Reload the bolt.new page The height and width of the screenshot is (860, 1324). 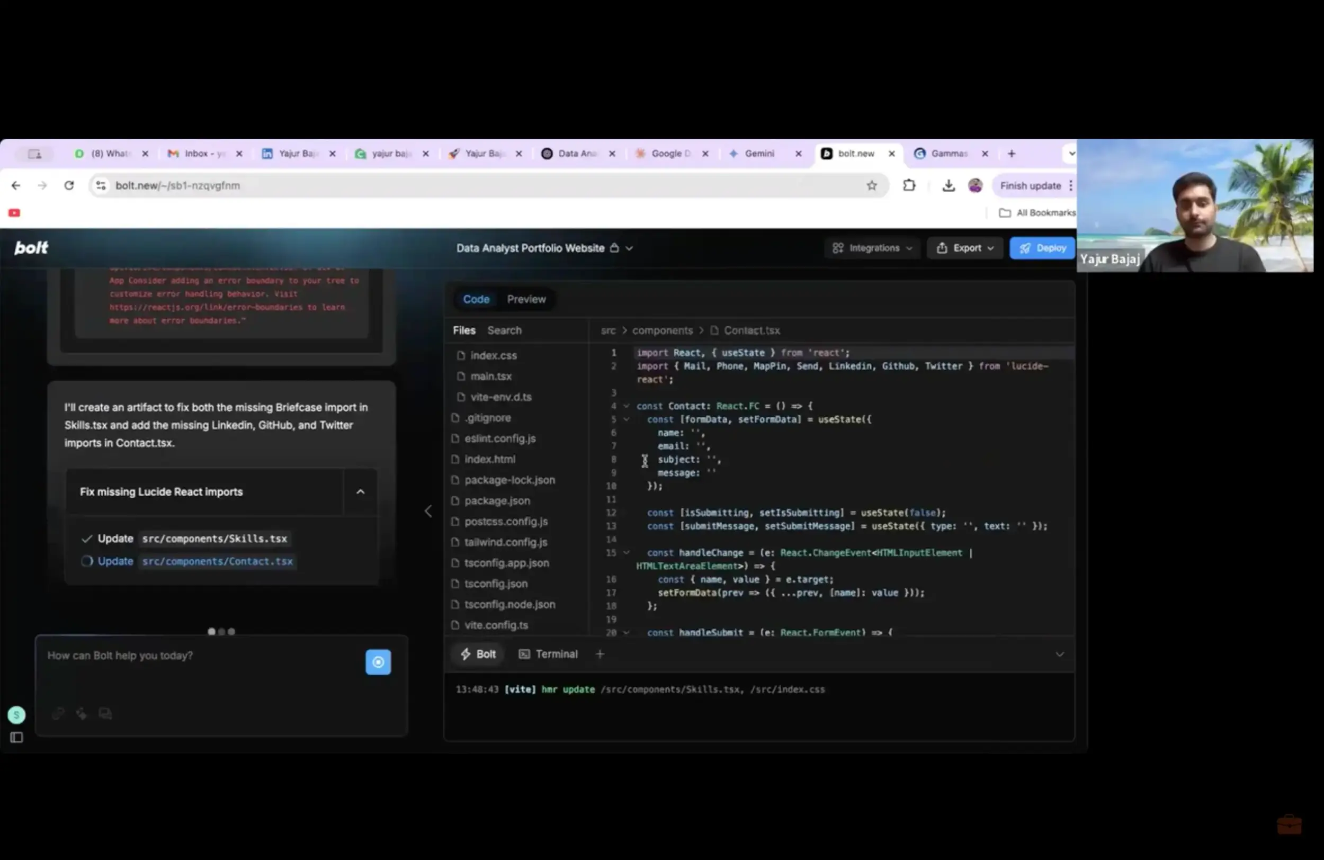tap(69, 186)
